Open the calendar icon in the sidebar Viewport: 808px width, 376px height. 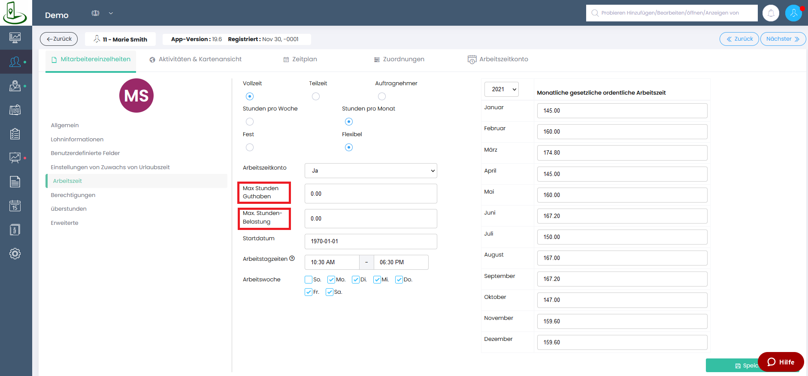click(15, 206)
